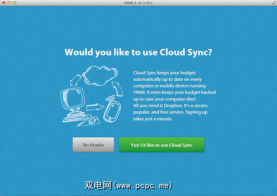Click the Cloud Sync description paragraph

[x=174, y=96]
